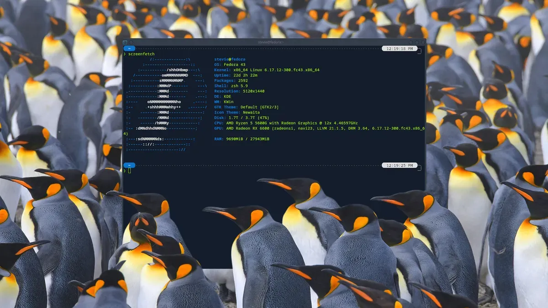Click the green block cursor on the prompt

pyautogui.click(x=129, y=171)
